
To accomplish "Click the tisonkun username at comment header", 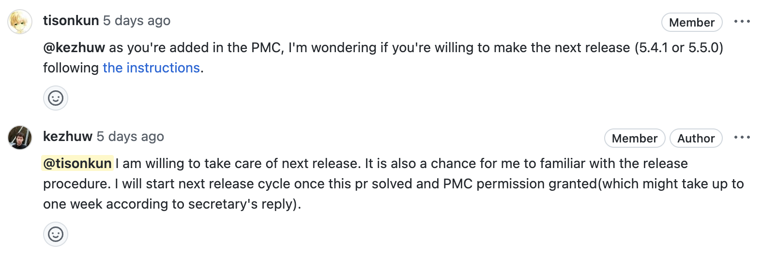I will click(x=71, y=21).
